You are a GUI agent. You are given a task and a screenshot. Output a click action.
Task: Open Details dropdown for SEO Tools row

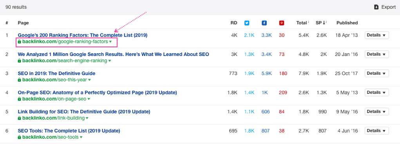[376, 131]
